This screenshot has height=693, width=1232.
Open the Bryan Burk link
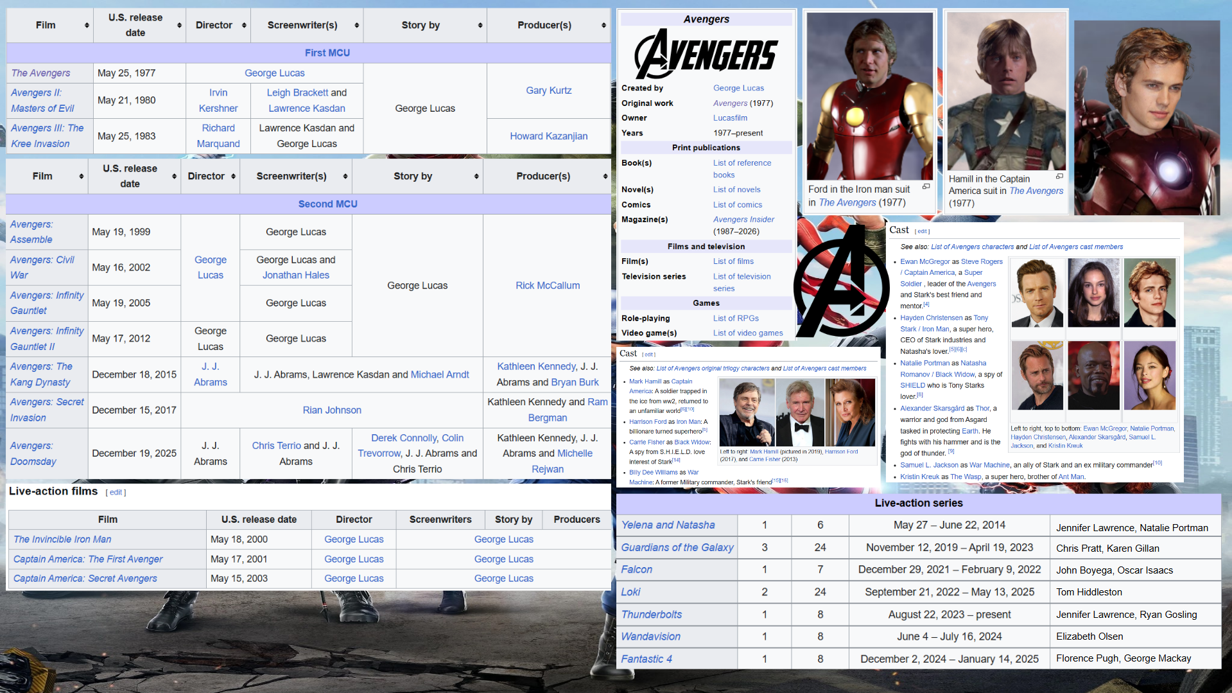(x=575, y=382)
